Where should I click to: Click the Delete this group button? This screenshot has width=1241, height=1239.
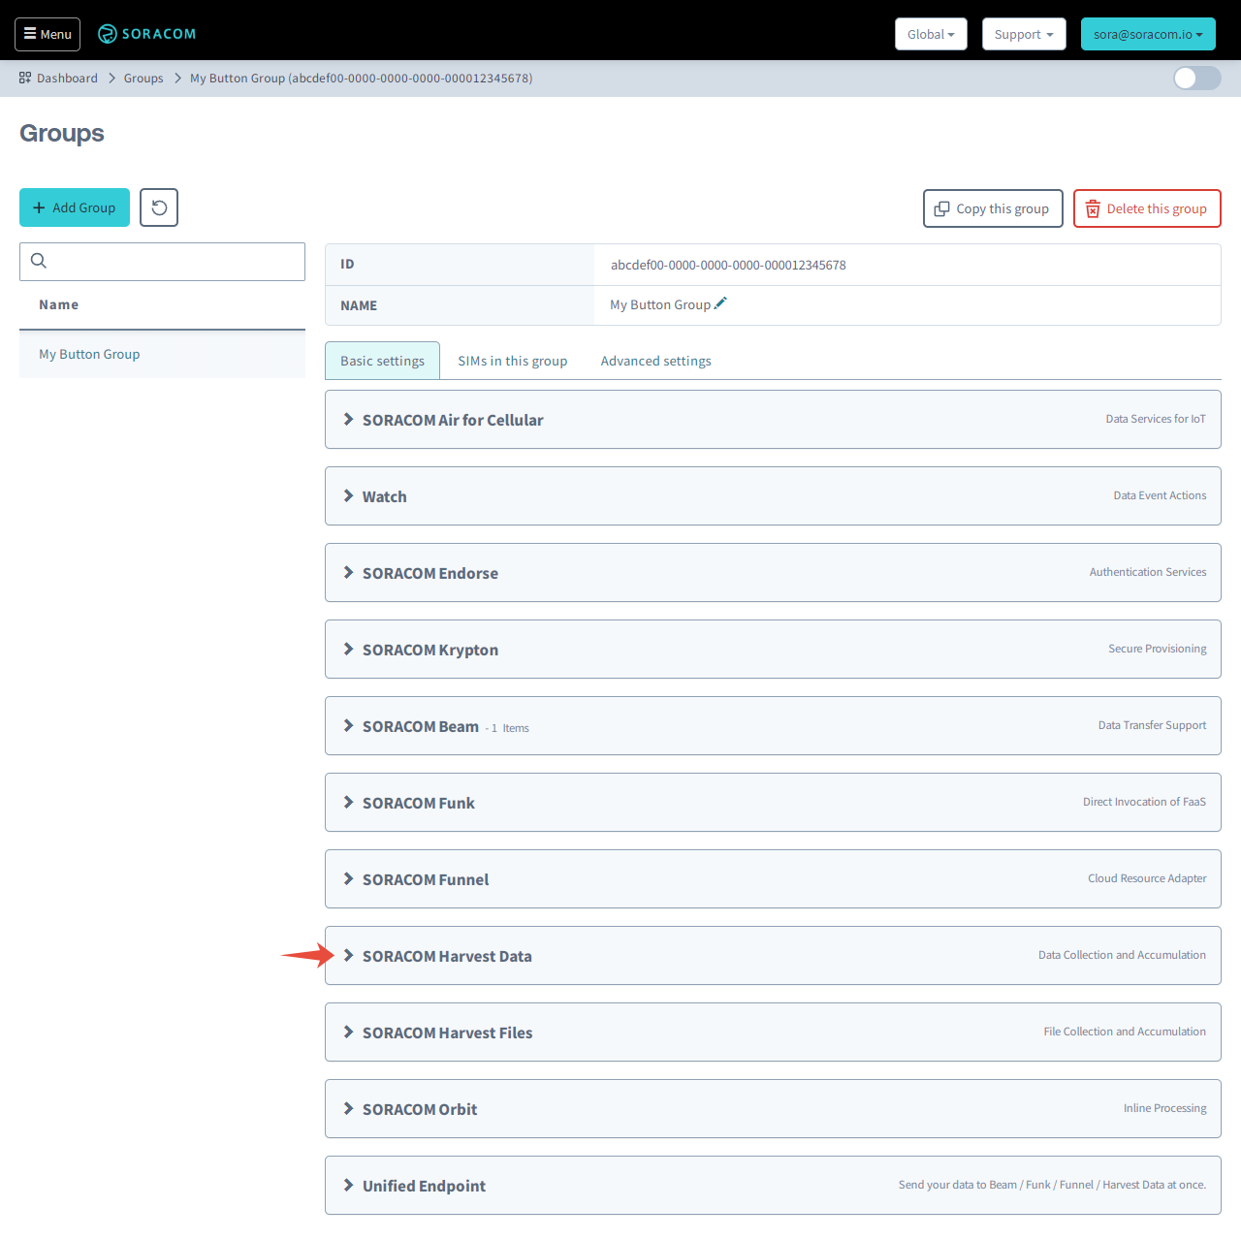1147,208
